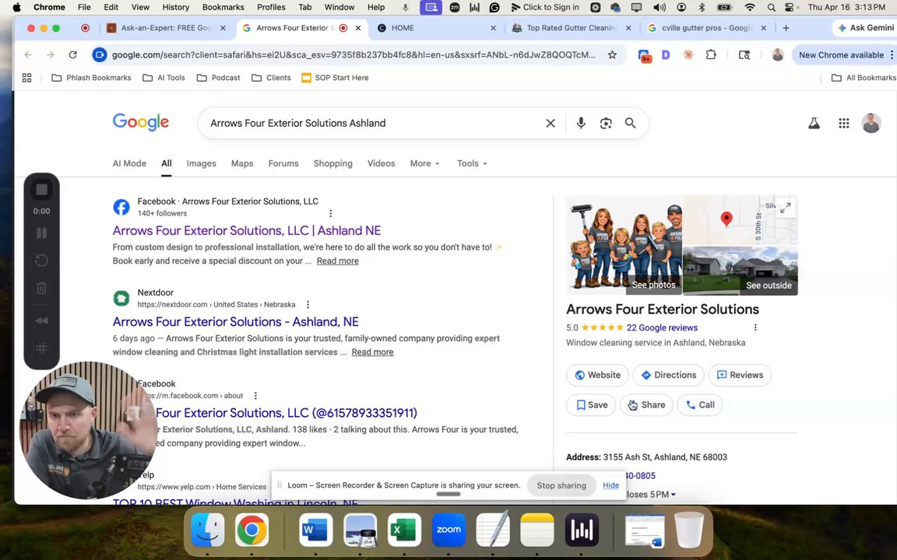The width and height of the screenshot is (897, 560).
Task: Click the Reviews button
Action: (740, 375)
